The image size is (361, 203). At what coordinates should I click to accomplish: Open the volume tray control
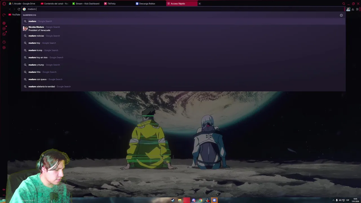point(340,200)
